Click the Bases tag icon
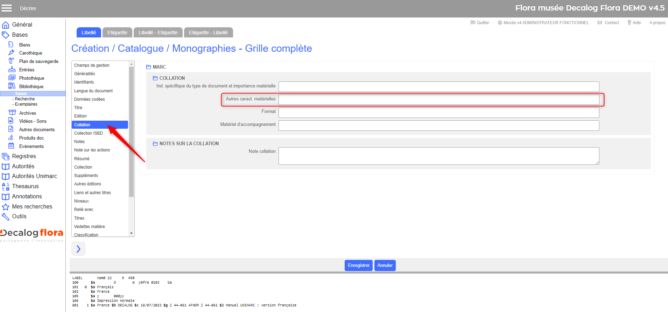This screenshot has height=312, width=668. pyautogui.click(x=6, y=35)
